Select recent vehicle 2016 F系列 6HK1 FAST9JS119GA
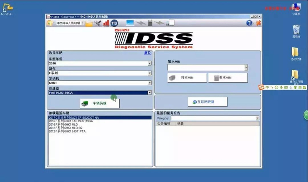The width and height of the screenshot is (308, 182). point(100,121)
